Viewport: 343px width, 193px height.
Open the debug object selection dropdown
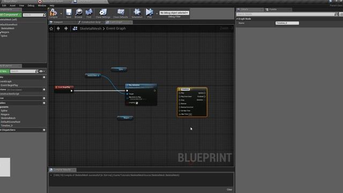(x=174, y=13)
